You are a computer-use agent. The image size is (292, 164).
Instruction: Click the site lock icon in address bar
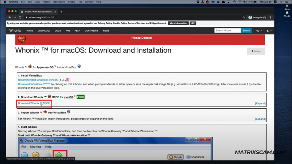[26, 17]
